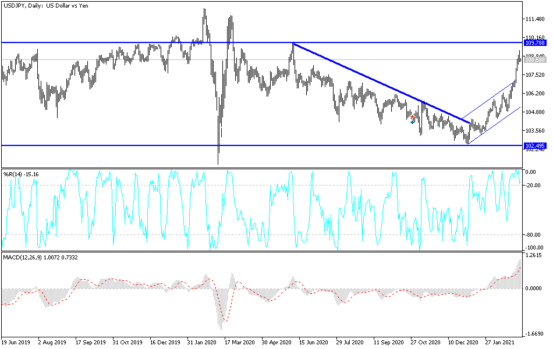Select the 102.495 support price tag
Screen dimensions: 553x349
coord(534,144)
